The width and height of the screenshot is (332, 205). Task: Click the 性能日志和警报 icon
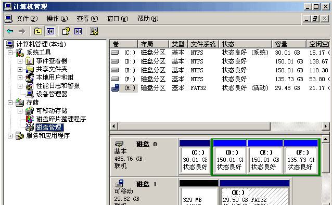click(x=30, y=86)
